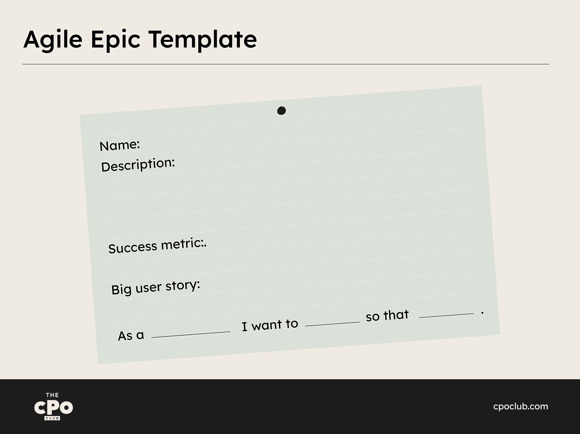Click the Big user story: label
Viewport: 580px width, 434px height.
(156, 287)
